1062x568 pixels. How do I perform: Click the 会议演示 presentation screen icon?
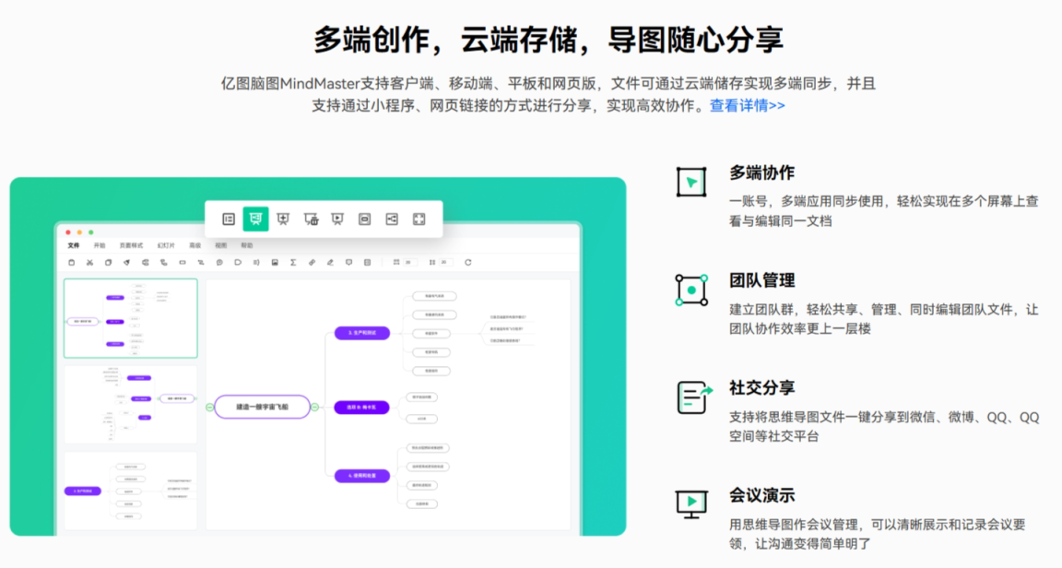(x=691, y=503)
